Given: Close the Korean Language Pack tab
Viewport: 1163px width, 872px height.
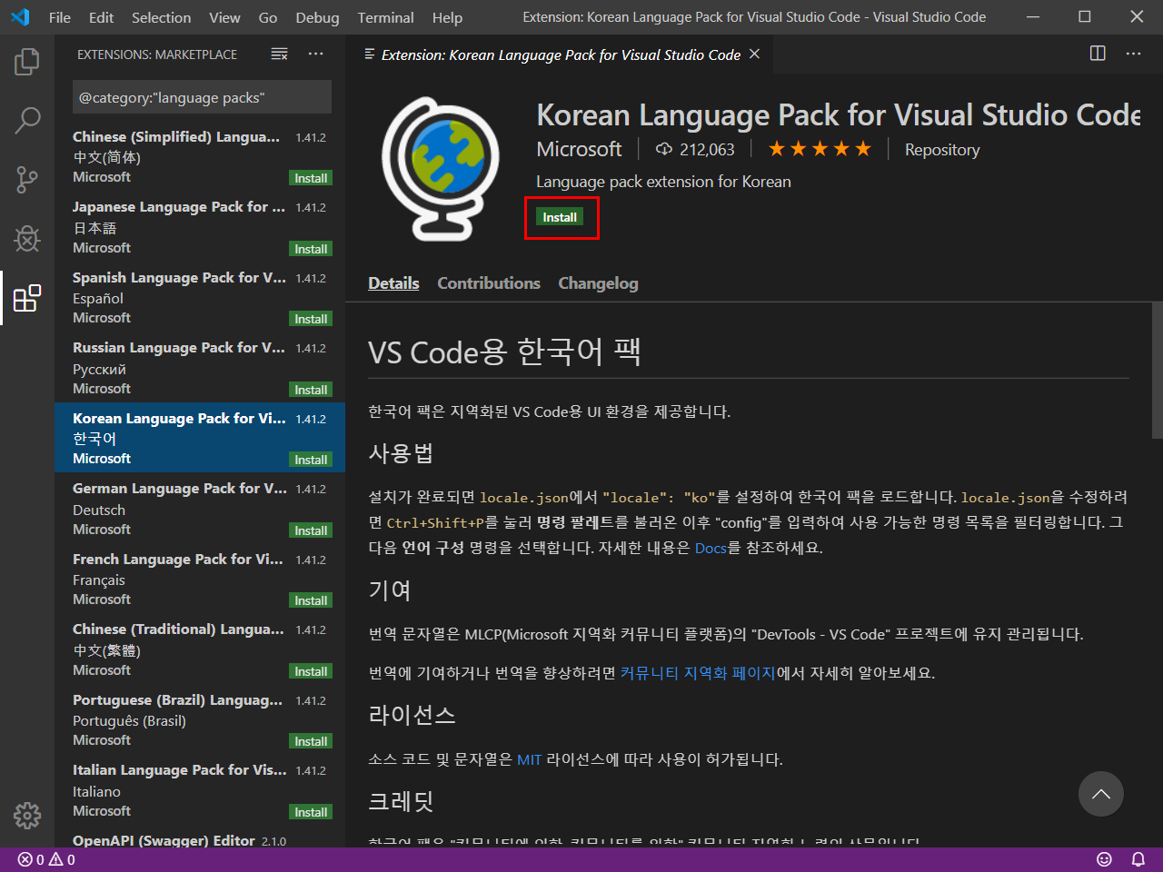Looking at the screenshot, I should coord(754,54).
